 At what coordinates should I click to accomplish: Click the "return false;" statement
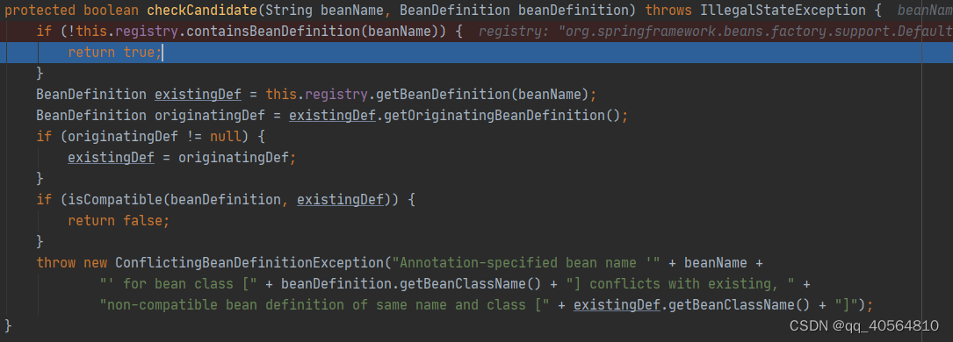coord(119,221)
